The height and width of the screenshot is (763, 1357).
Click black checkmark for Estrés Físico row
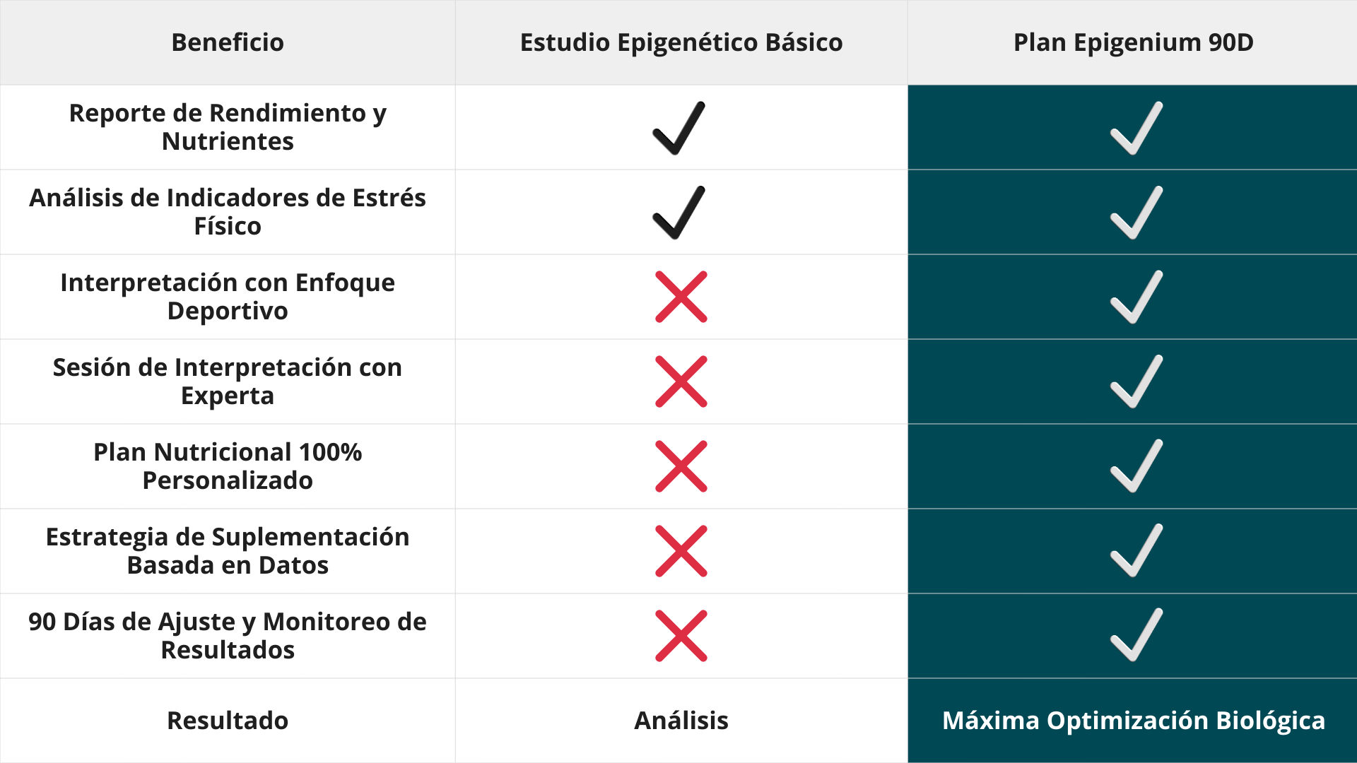(x=678, y=213)
